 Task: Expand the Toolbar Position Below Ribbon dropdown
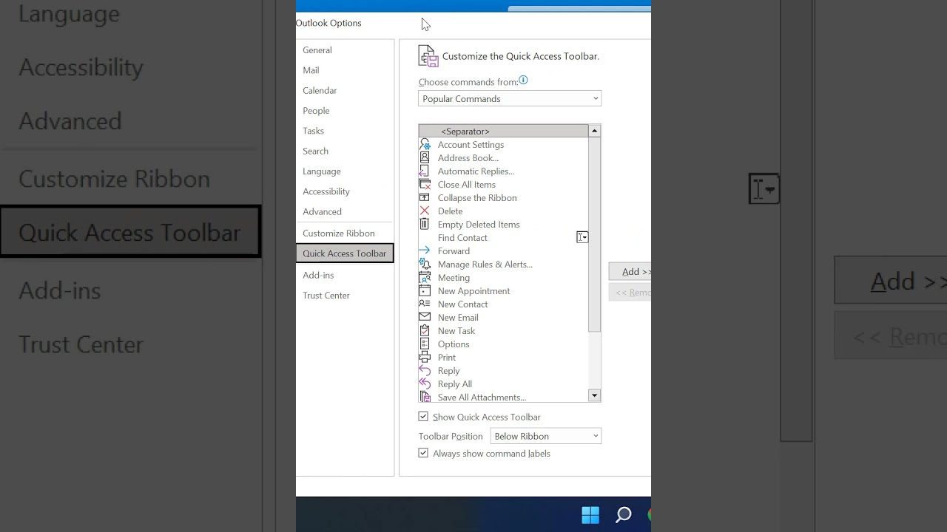click(x=546, y=436)
